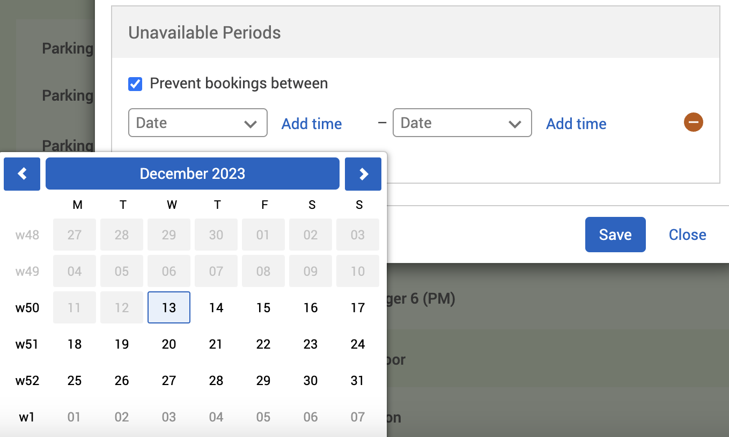The image size is (729, 437).
Task: Select week w51 label
Action: coord(27,344)
